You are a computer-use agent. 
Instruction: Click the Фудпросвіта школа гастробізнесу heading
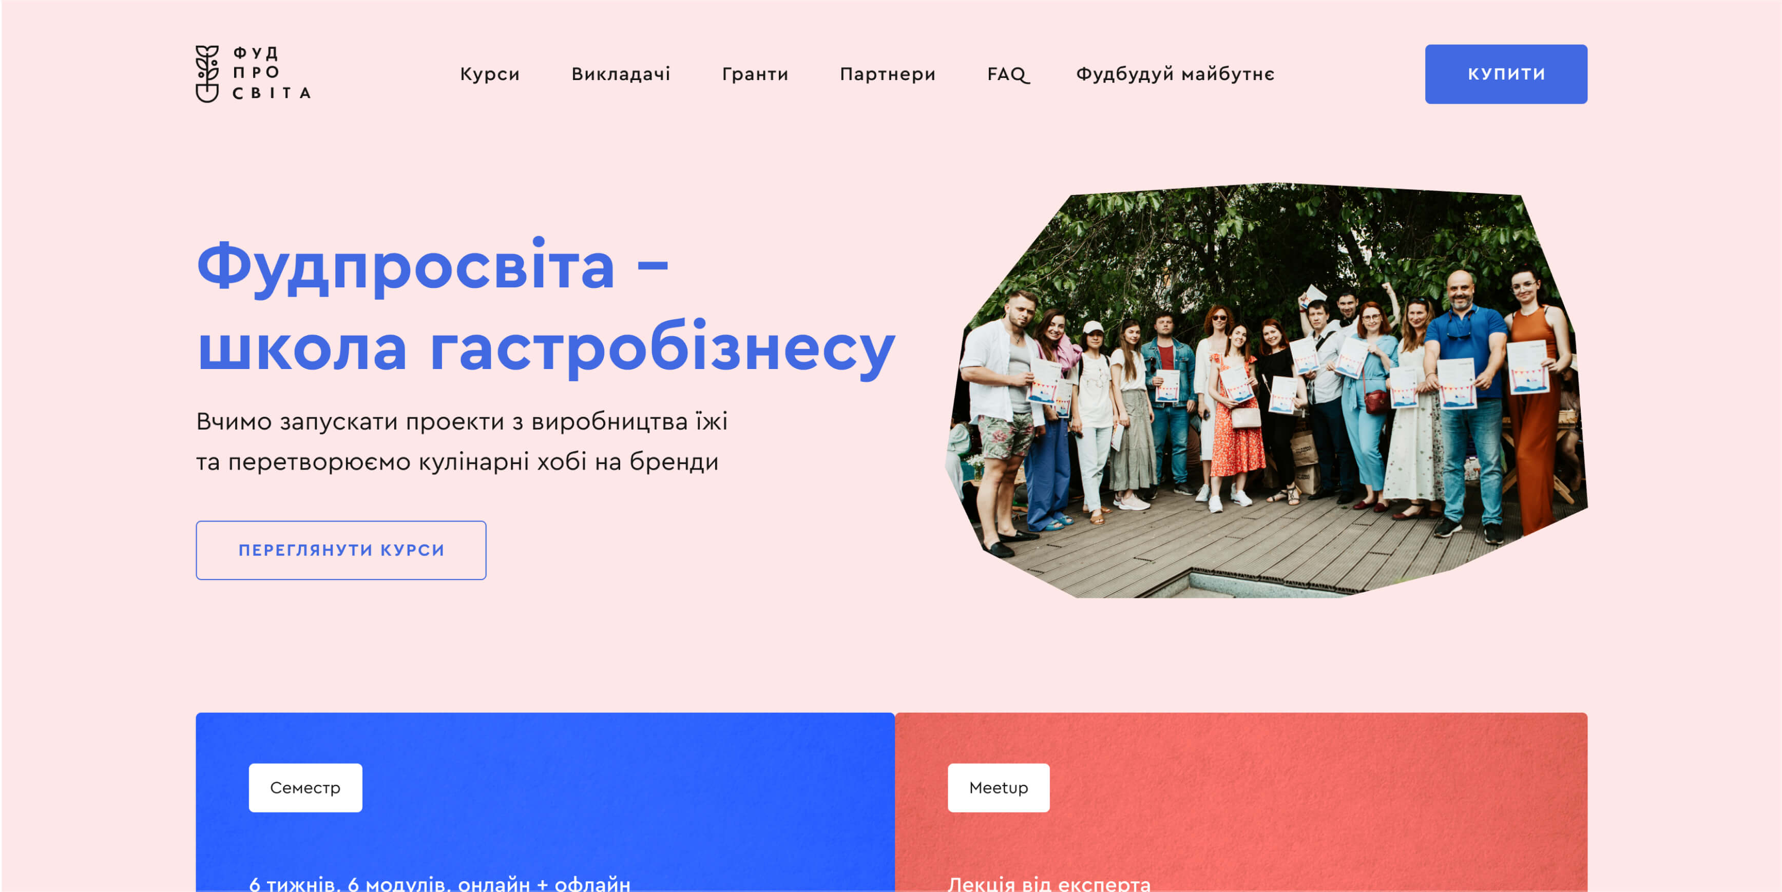pyautogui.click(x=546, y=307)
